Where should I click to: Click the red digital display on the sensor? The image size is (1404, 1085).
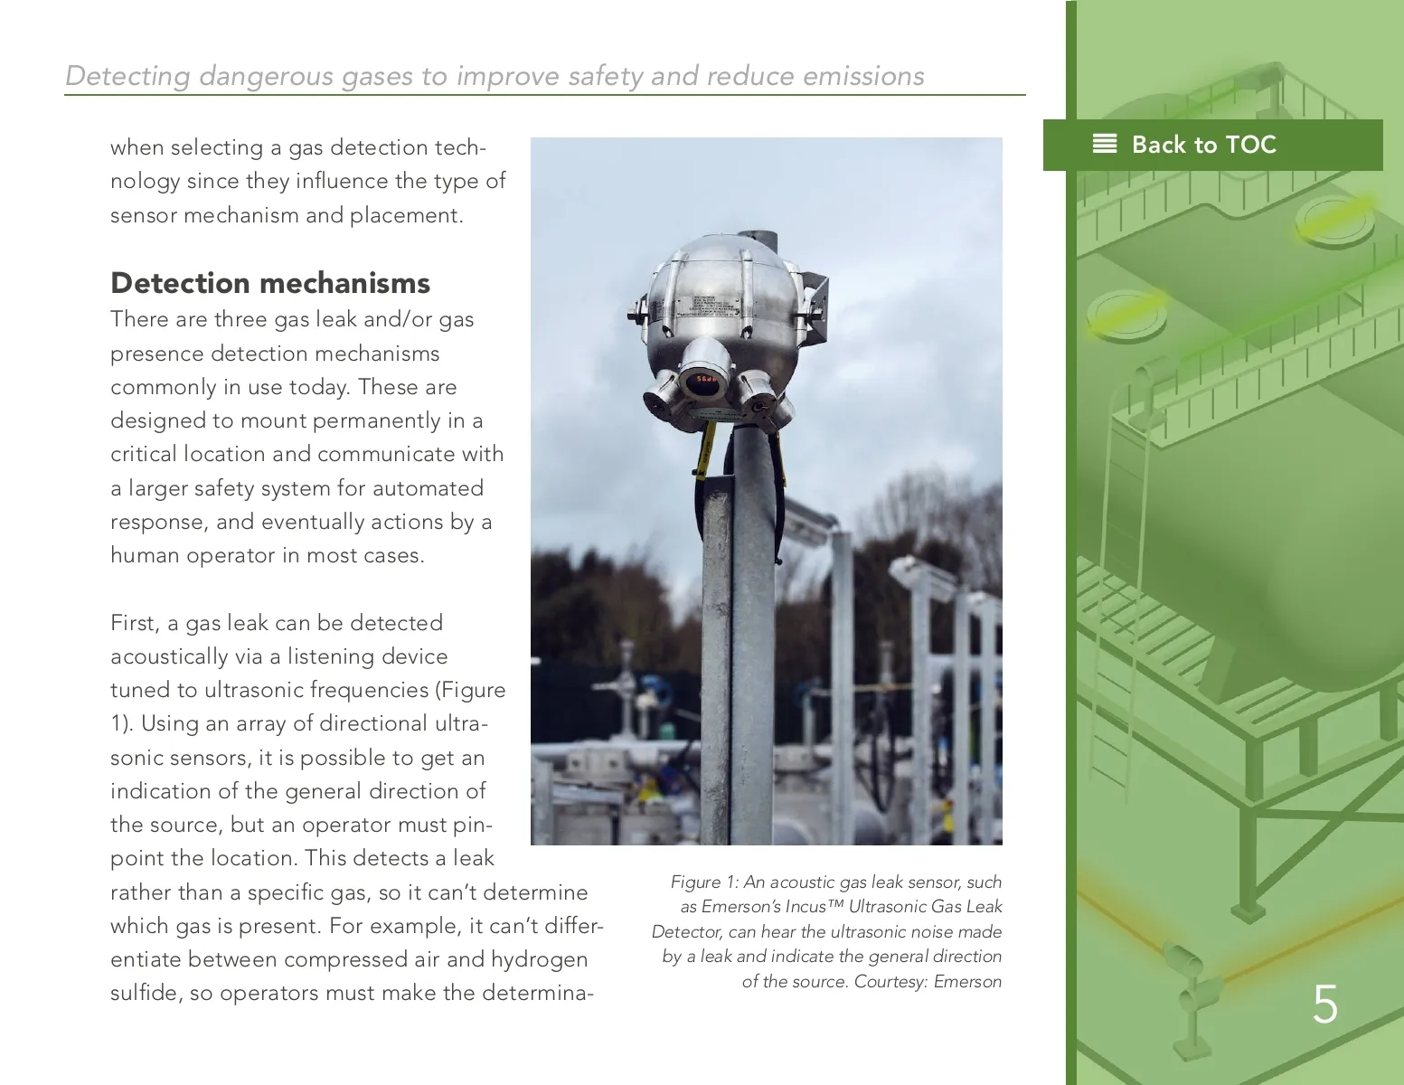pyautogui.click(x=703, y=381)
